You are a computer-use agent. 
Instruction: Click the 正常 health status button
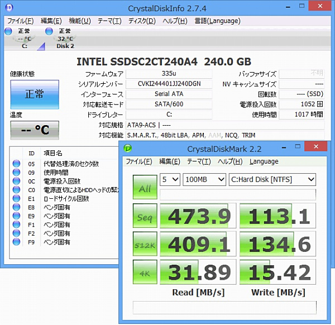coord(35,94)
